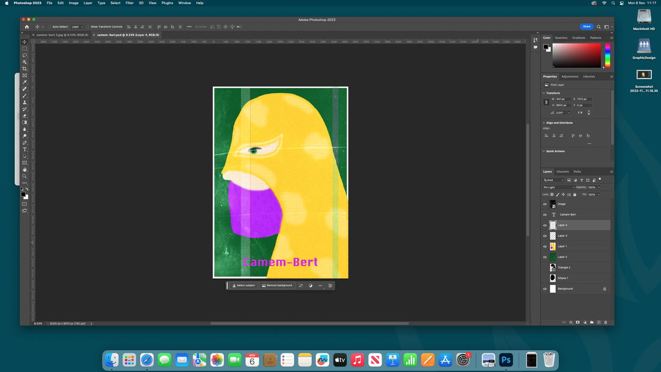The width and height of the screenshot is (661, 372).
Task: Open Finder from the Dock
Action: 112,360
